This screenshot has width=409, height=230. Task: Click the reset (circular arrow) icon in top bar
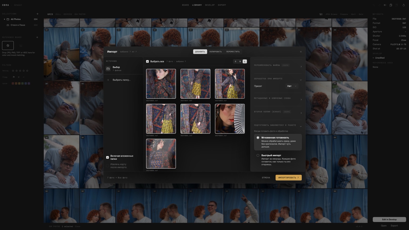pyautogui.click(x=404, y=5)
